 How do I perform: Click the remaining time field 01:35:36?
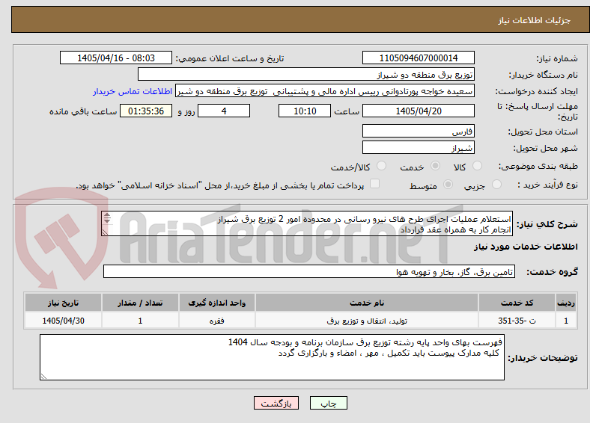pyautogui.click(x=146, y=111)
